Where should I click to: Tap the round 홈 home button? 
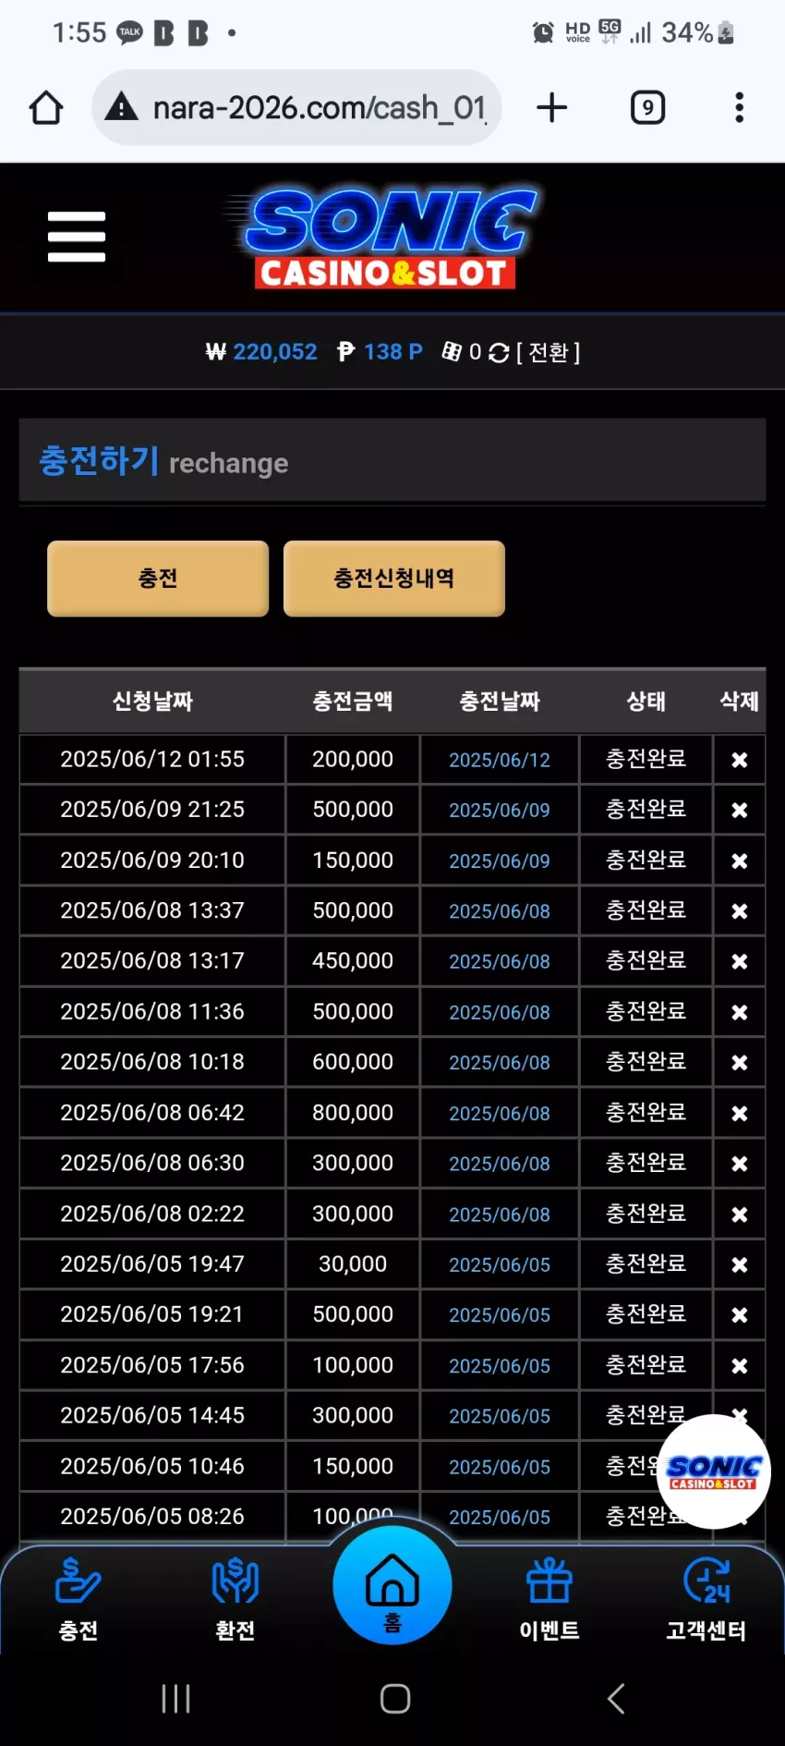pyautogui.click(x=392, y=1585)
